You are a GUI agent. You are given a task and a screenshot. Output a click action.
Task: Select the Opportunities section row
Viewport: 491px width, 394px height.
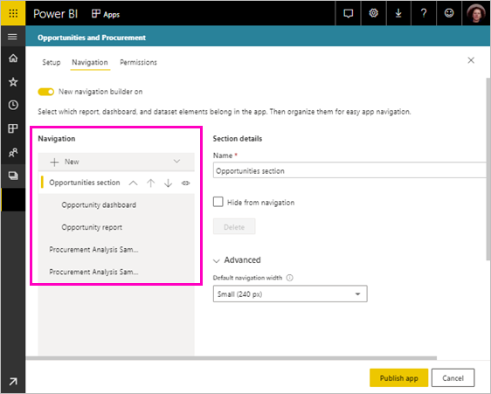coord(116,183)
